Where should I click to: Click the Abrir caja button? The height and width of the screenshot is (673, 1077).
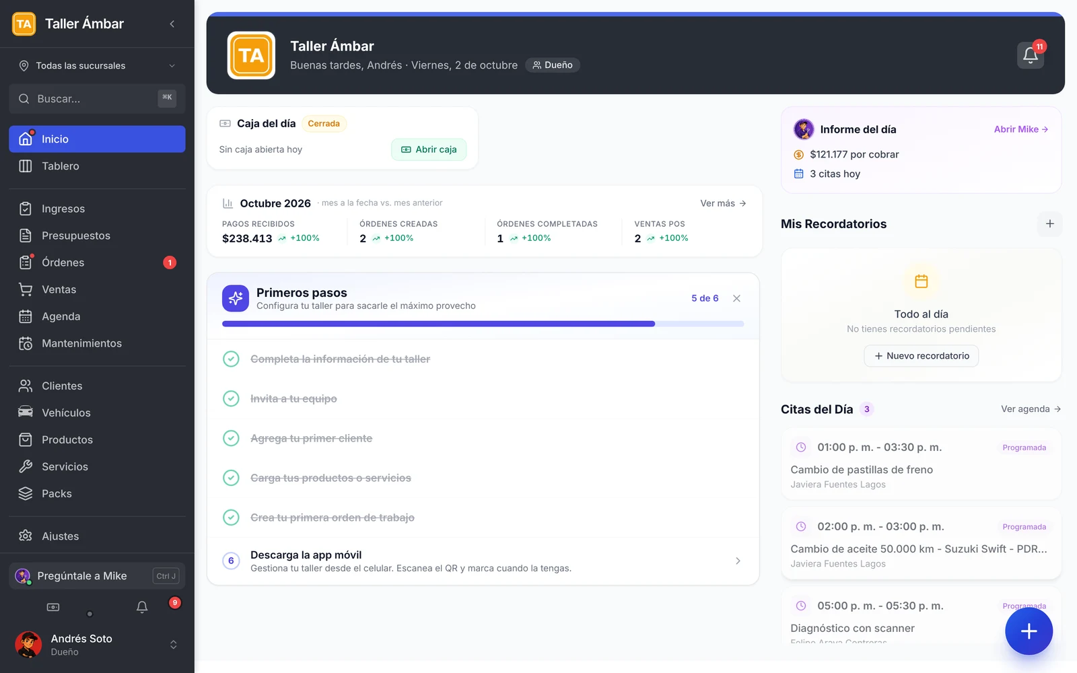coord(429,149)
